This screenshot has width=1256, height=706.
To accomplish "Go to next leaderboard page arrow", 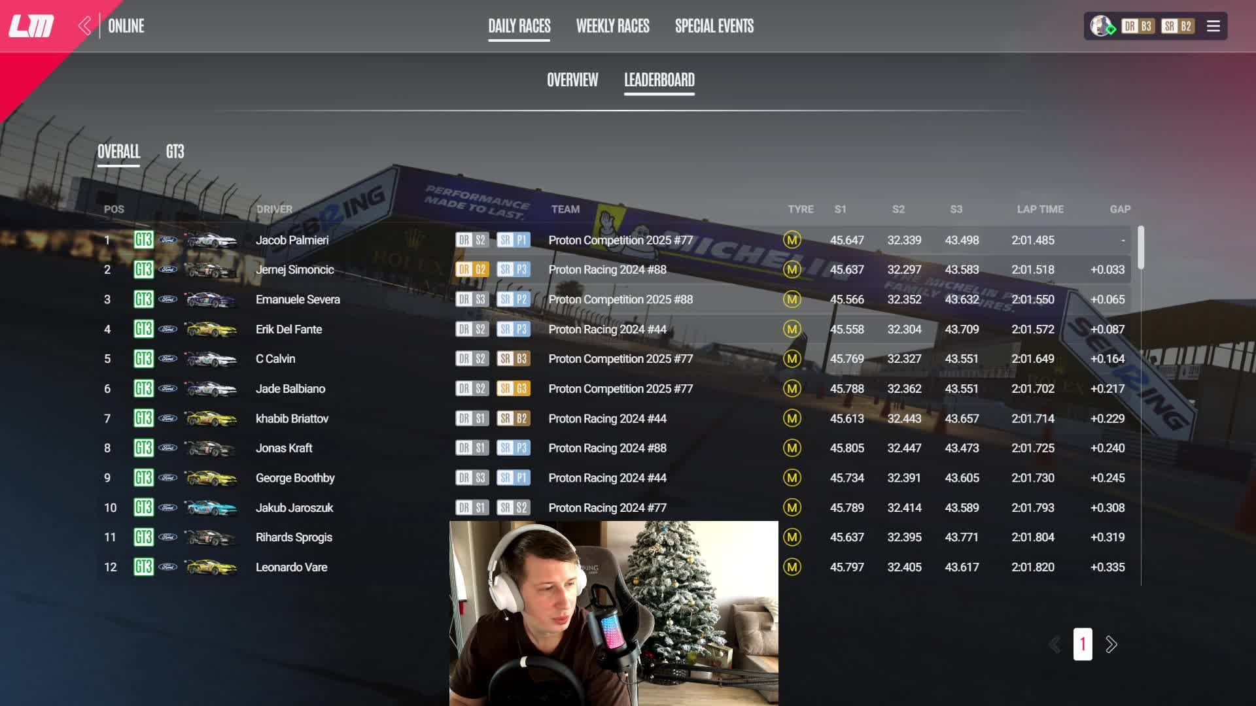I will pyautogui.click(x=1111, y=645).
